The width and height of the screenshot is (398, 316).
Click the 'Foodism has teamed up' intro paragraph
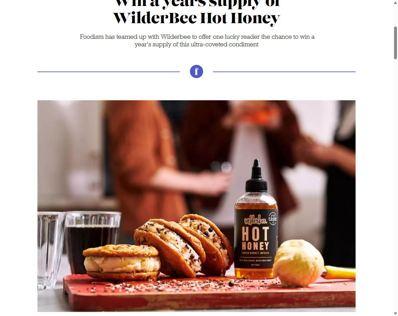tap(197, 40)
